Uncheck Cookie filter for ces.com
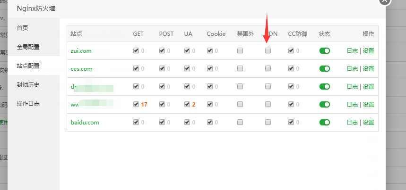 tap(210, 68)
